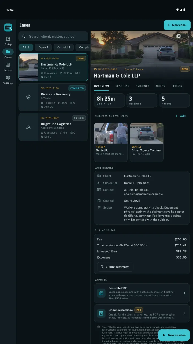This screenshot has width=193, height=344.
Task: Expand Evidence package chevron
Action: (x=184, y=313)
